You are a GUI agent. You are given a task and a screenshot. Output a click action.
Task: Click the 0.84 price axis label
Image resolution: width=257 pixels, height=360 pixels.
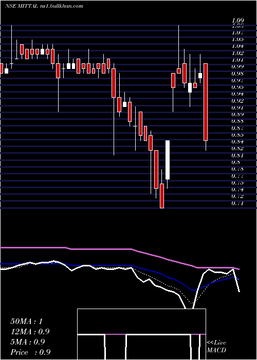[x=237, y=141]
